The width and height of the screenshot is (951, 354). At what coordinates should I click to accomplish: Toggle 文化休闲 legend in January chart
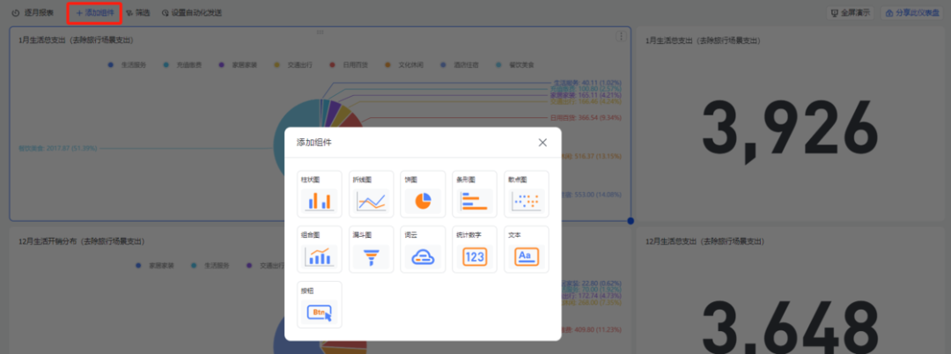[x=404, y=64]
